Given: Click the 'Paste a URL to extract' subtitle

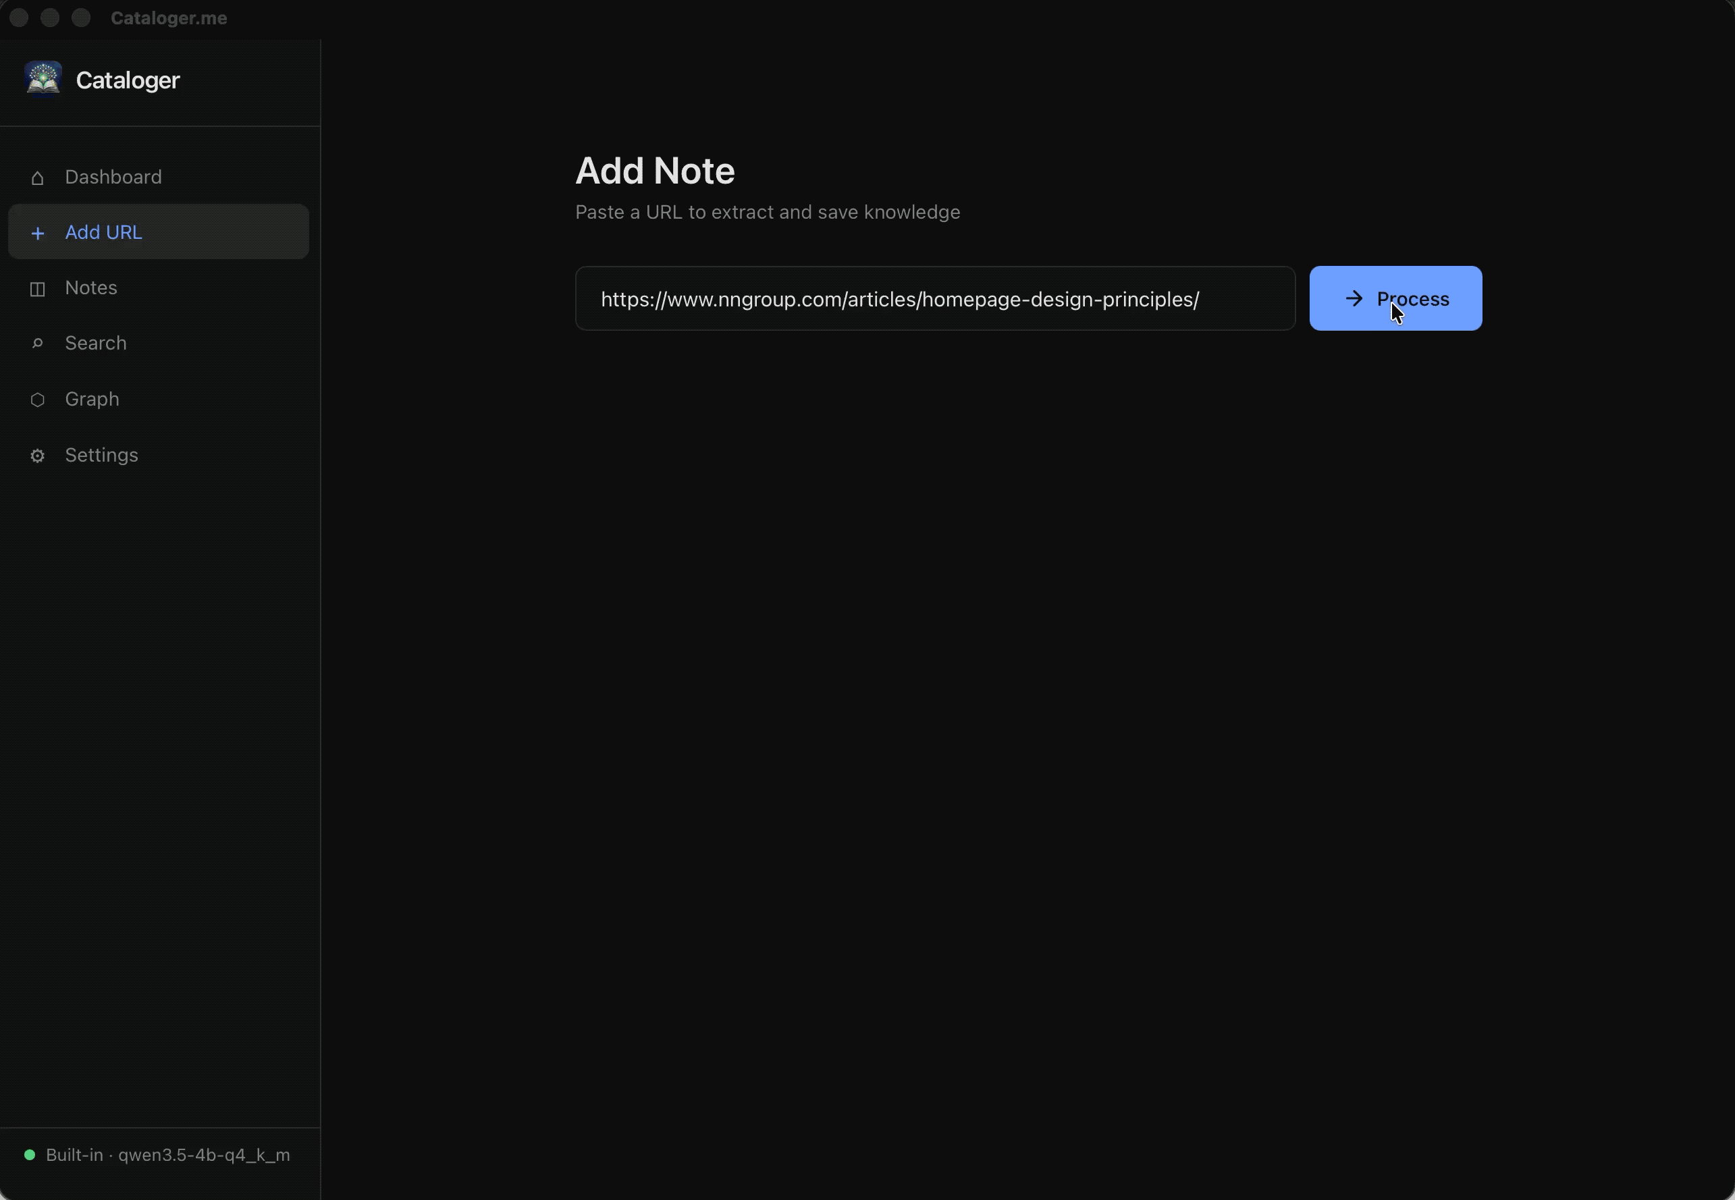Looking at the screenshot, I should (768, 212).
